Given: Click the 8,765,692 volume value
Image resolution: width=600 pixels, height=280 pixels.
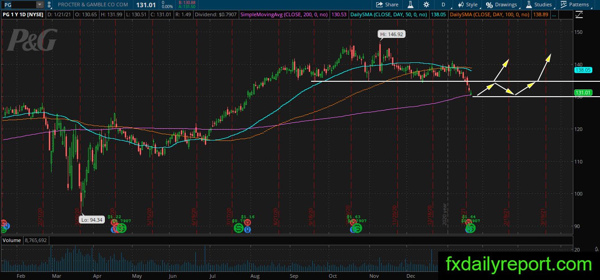Looking at the screenshot, I should click(35, 240).
